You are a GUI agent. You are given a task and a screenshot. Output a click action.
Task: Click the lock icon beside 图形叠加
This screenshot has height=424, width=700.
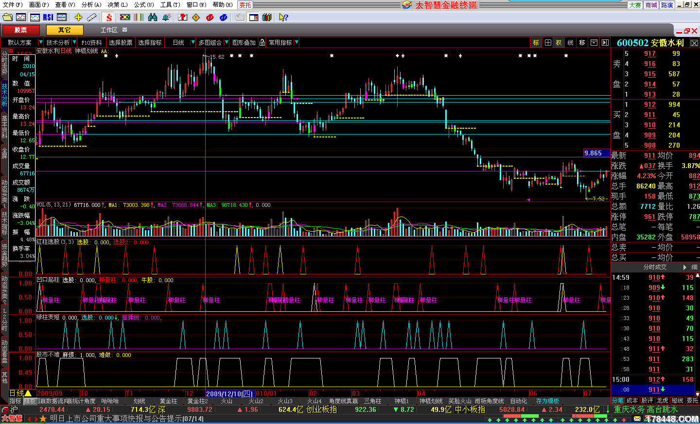pyautogui.click(x=262, y=43)
